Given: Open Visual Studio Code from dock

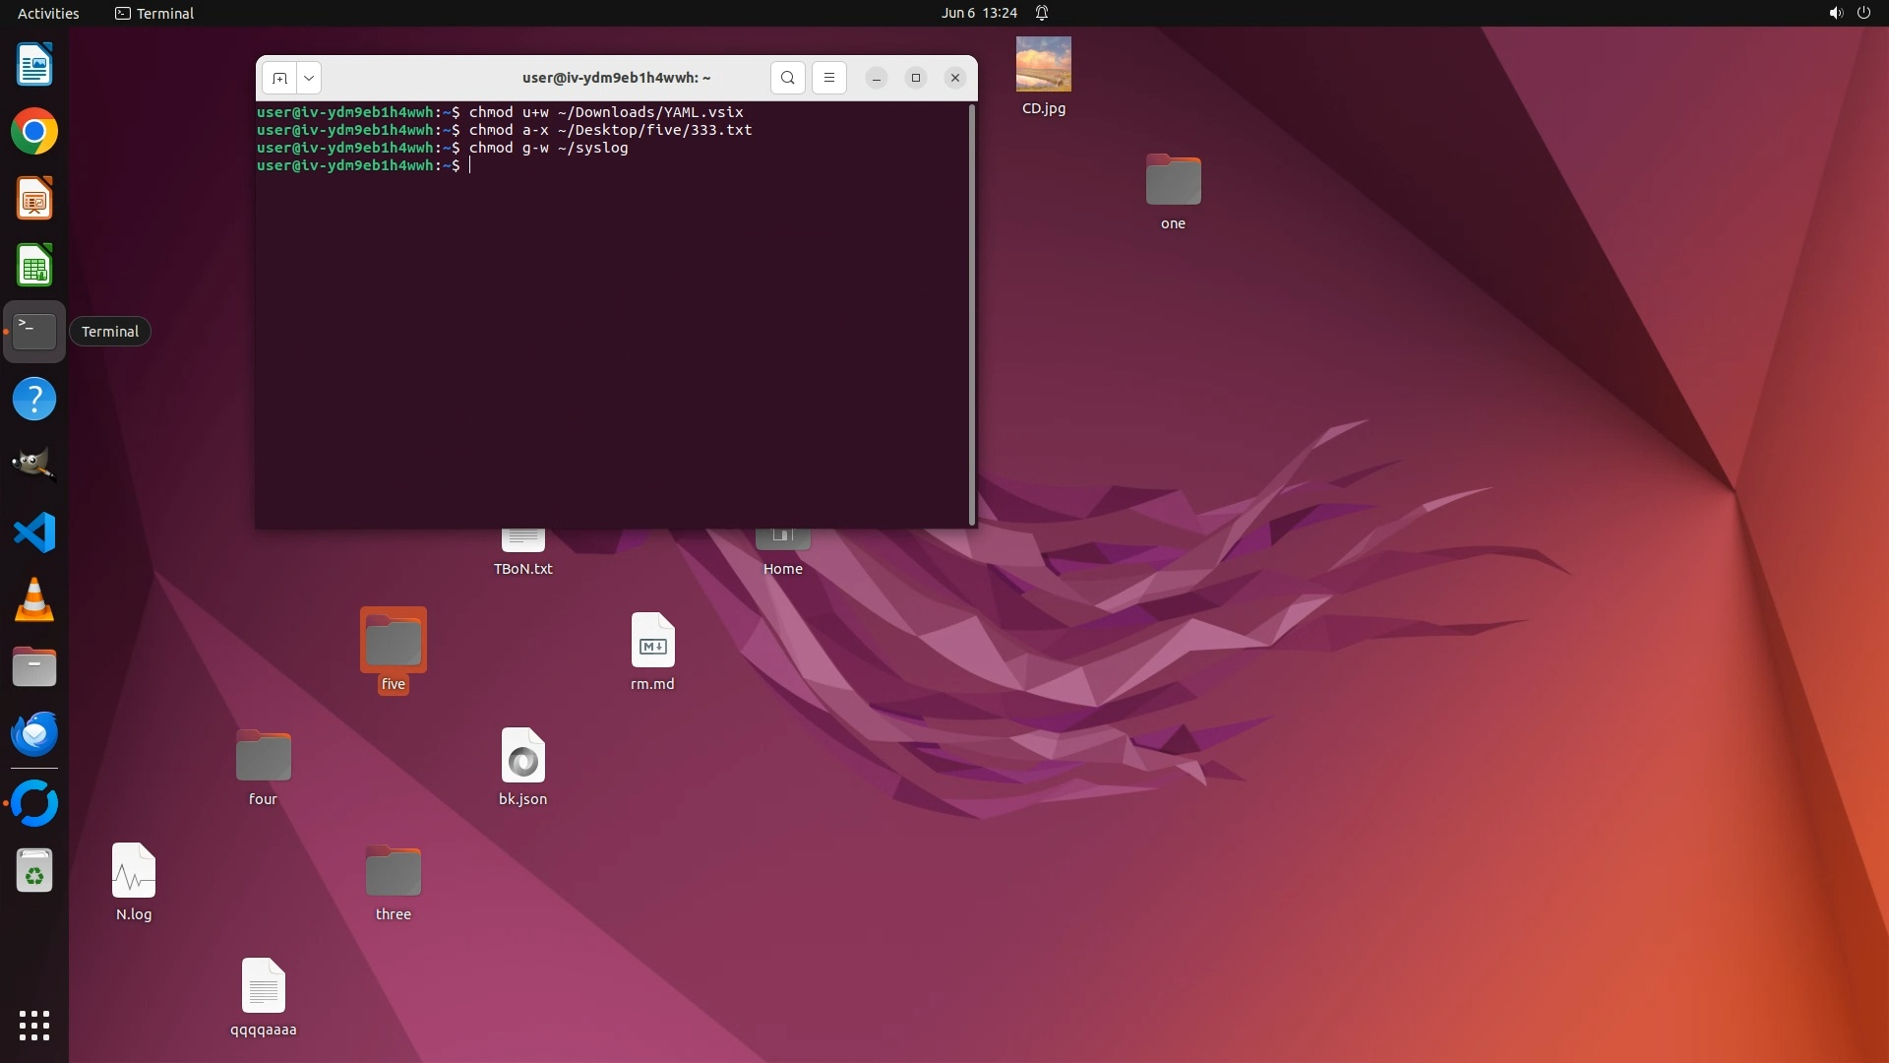Looking at the screenshot, I should pyautogui.click(x=34, y=532).
